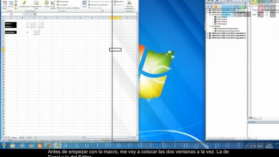Screen dimensions: 279x157
Task: Open the Insertar controls dropdown
Action: (47, 5)
